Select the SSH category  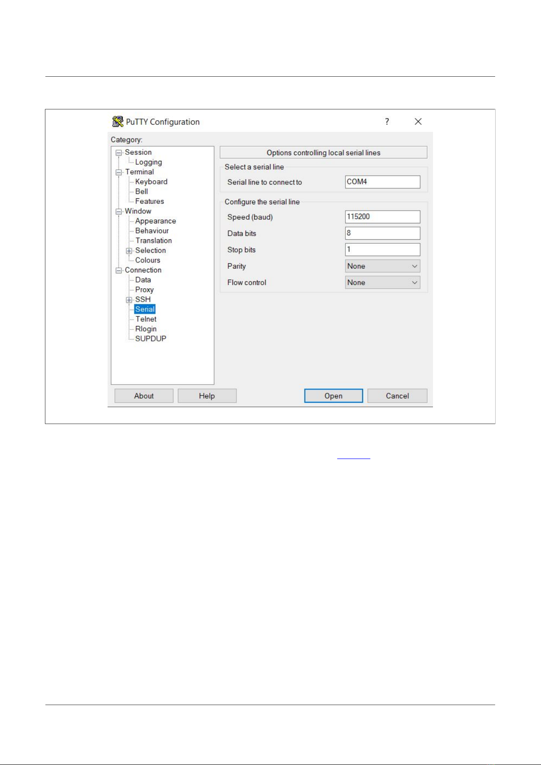click(x=143, y=299)
